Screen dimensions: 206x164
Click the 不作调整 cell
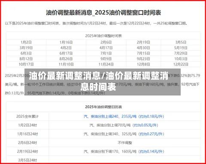click(x=125, y=143)
